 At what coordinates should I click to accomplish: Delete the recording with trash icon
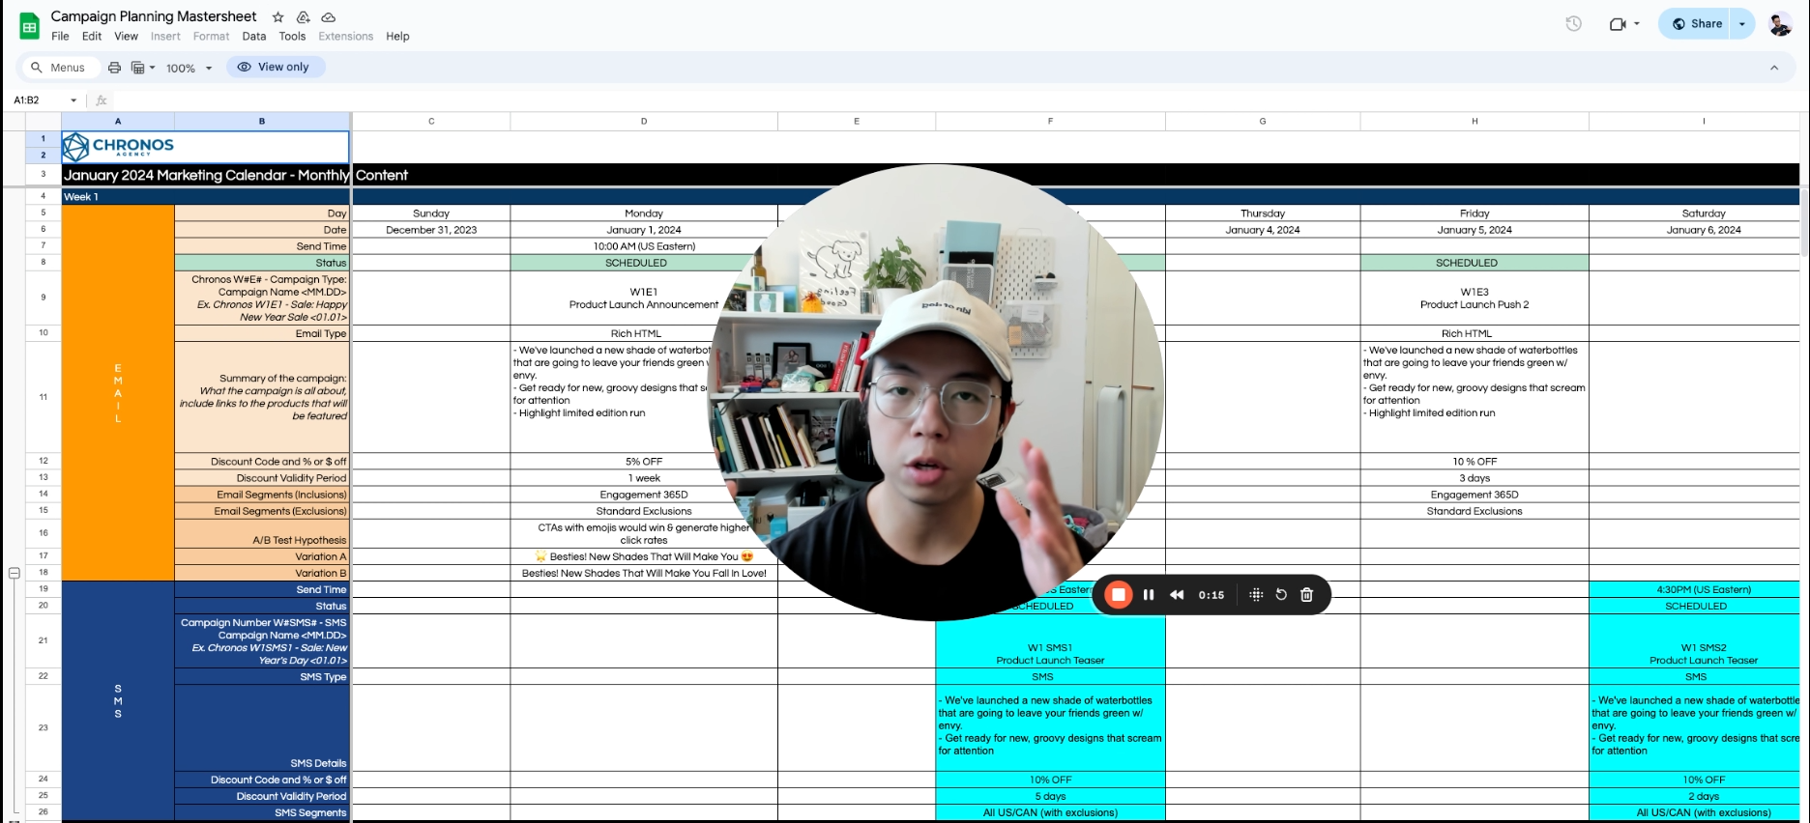1306,595
